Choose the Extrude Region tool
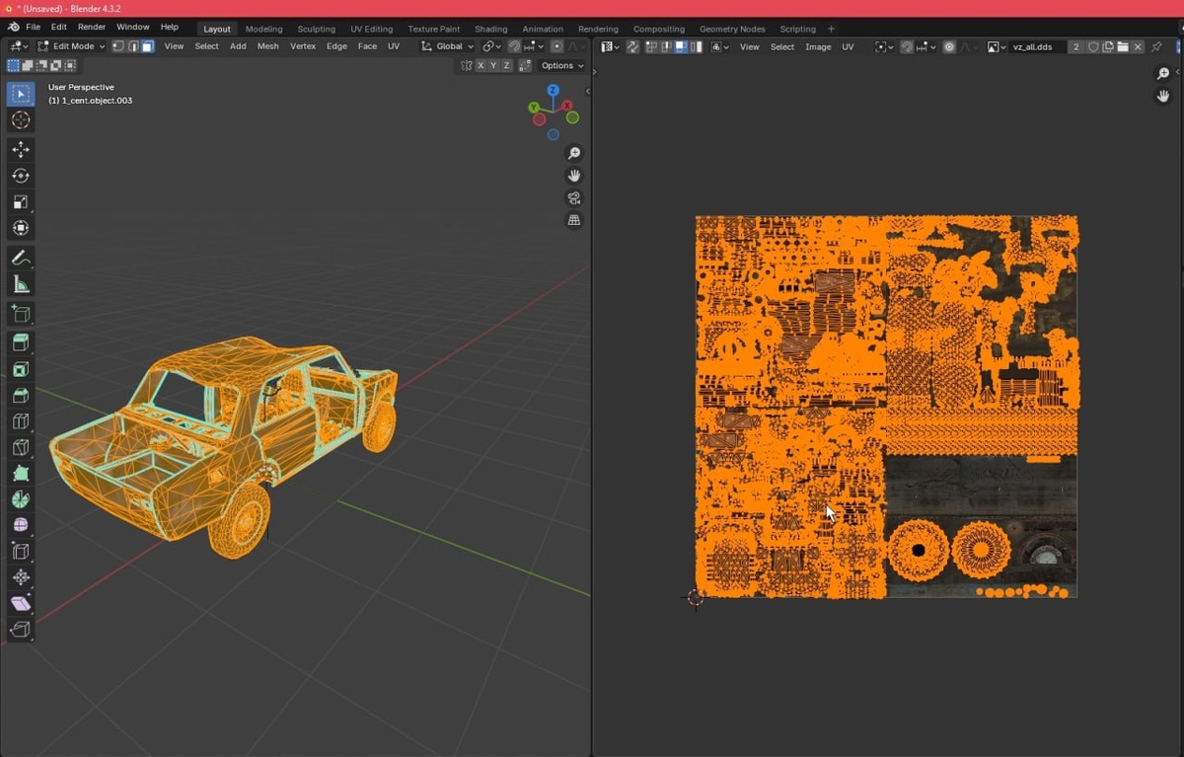This screenshot has width=1184, height=757. point(21,342)
